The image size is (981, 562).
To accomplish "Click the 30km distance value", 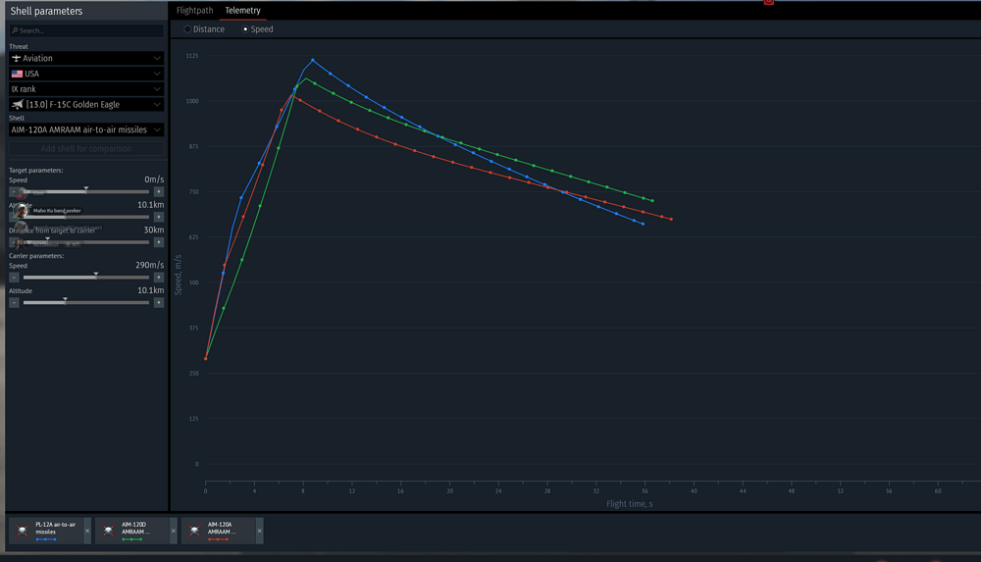I will [x=154, y=230].
